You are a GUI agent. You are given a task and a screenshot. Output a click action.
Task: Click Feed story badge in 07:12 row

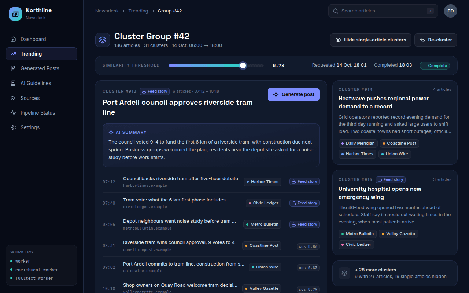[x=304, y=182]
